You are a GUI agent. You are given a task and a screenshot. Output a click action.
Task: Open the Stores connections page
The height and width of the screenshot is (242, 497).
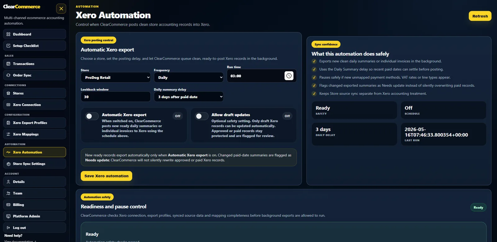(34, 93)
